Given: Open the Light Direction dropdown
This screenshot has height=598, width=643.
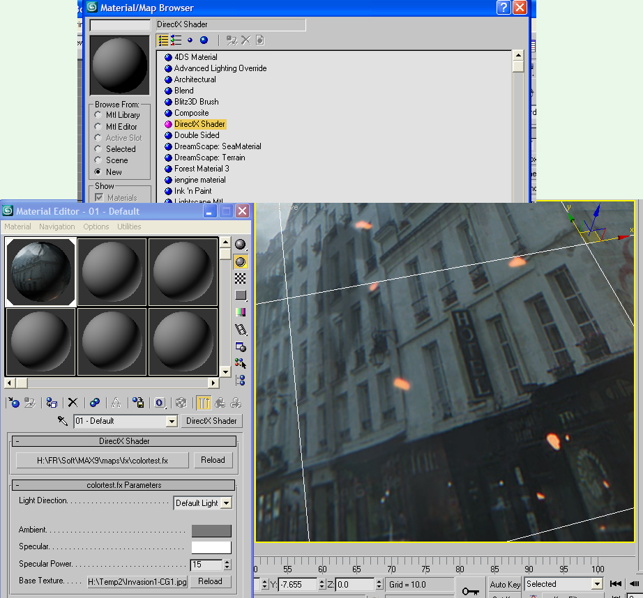Looking at the screenshot, I should click(x=226, y=503).
